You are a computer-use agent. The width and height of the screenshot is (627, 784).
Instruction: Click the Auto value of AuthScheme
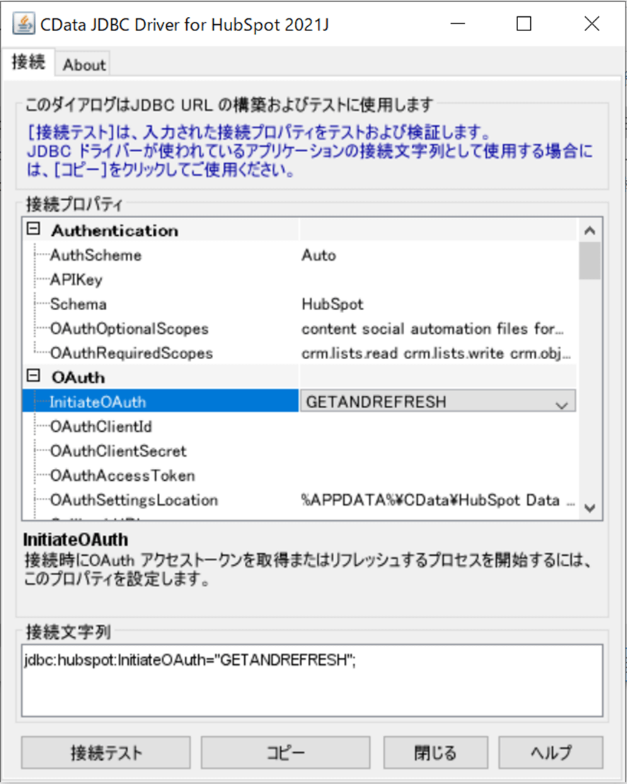pos(318,256)
